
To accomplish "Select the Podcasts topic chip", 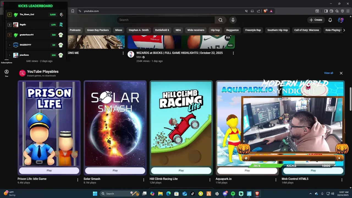I will click(x=75, y=30).
